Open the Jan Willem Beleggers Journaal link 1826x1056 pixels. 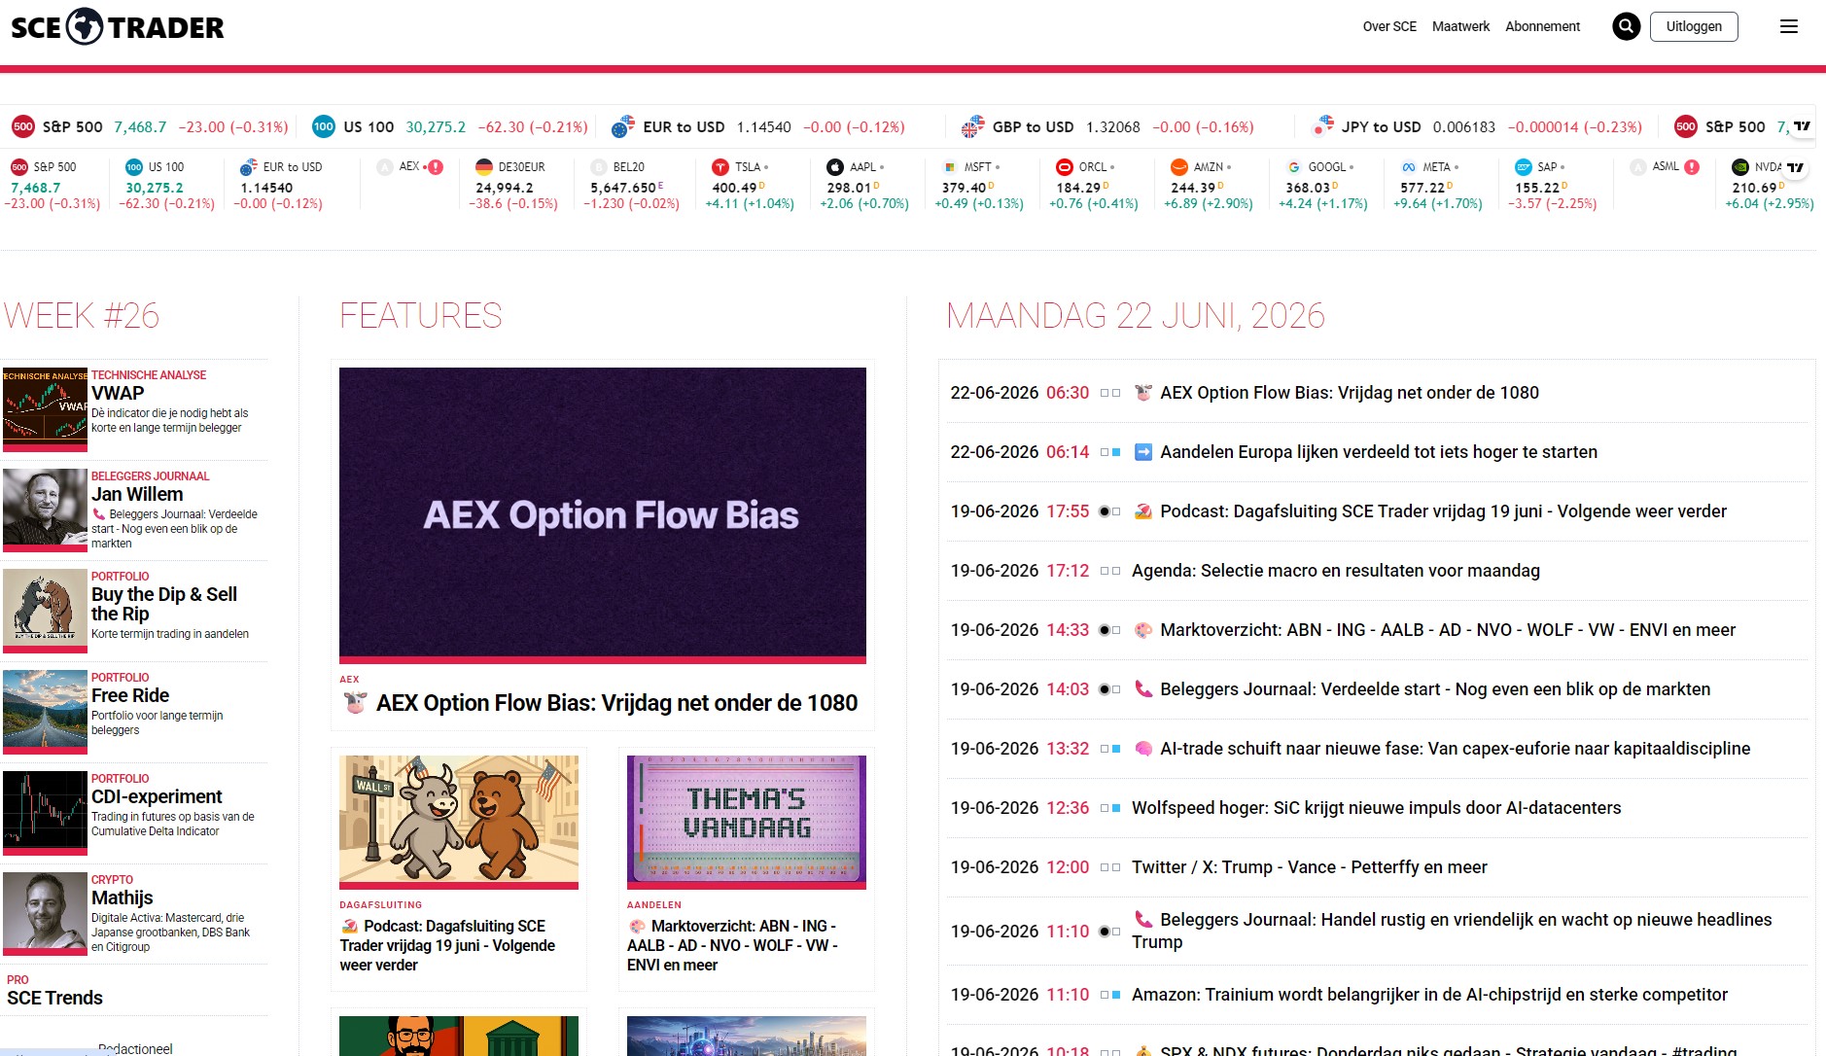pyautogui.click(x=137, y=495)
